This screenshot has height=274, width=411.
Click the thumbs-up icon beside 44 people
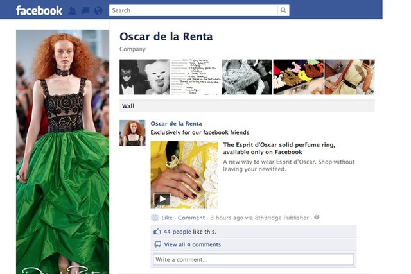(157, 231)
